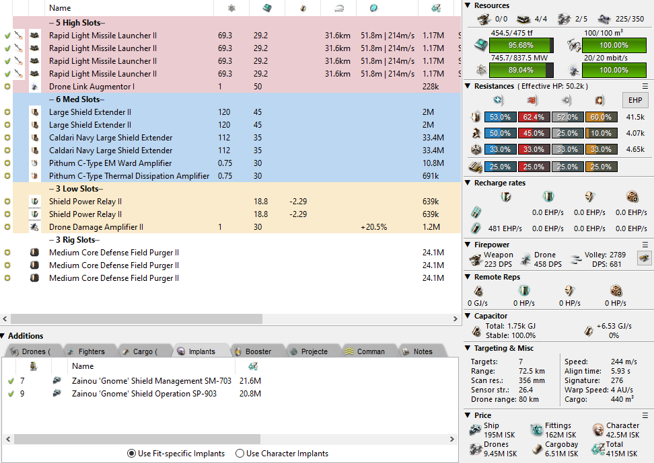Click the Ship price icon
This screenshot has width=654, height=463.
tap(475, 430)
